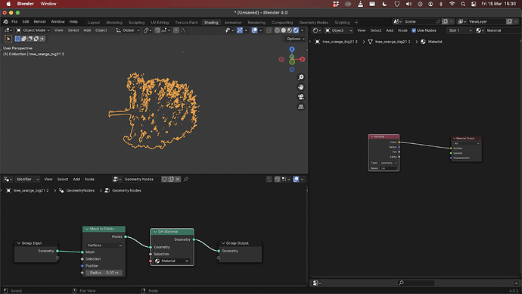Select the Select Box tool icon
The height and width of the screenshot is (294, 522).
[8, 39]
